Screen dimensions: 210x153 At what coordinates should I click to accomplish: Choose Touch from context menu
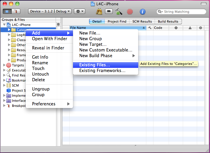pyautogui.click(x=49, y=68)
